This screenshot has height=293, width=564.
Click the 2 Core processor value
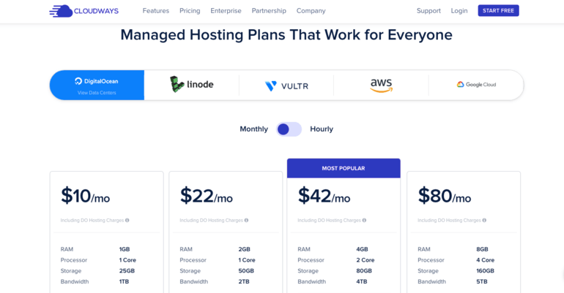[x=366, y=260]
